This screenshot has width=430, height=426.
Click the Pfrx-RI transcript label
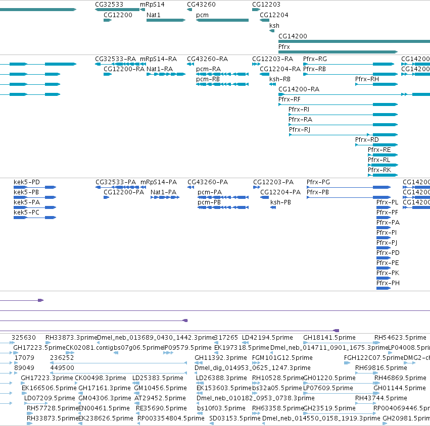pyautogui.click(x=299, y=110)
